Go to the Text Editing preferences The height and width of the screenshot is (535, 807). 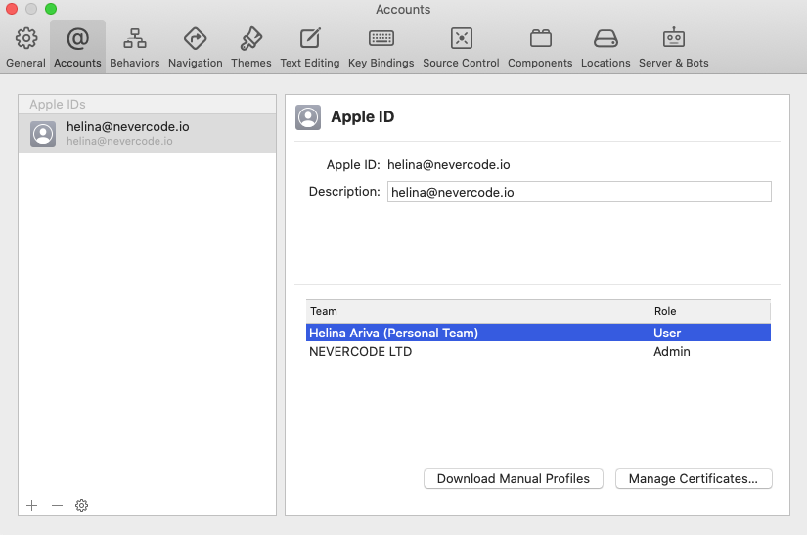click(x=310, y=47)
